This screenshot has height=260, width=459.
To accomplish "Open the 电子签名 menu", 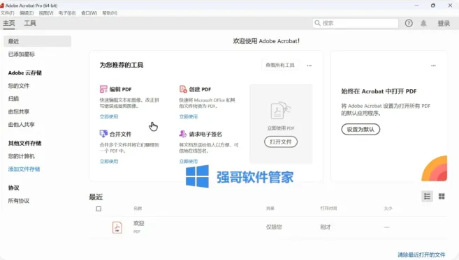I will [67, 13].
